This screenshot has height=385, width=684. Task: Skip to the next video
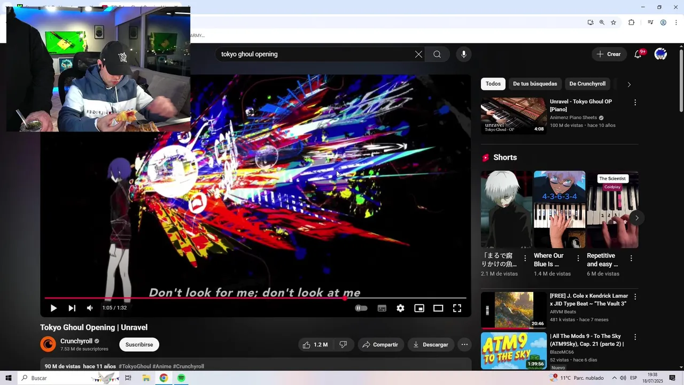[72, 308]
